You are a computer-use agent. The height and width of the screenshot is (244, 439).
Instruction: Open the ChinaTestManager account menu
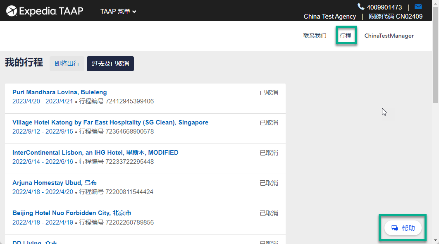tap(389, 36)
